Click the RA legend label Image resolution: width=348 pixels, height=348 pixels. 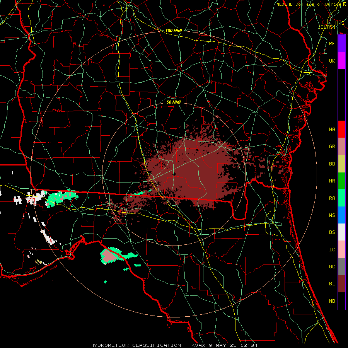332,198
